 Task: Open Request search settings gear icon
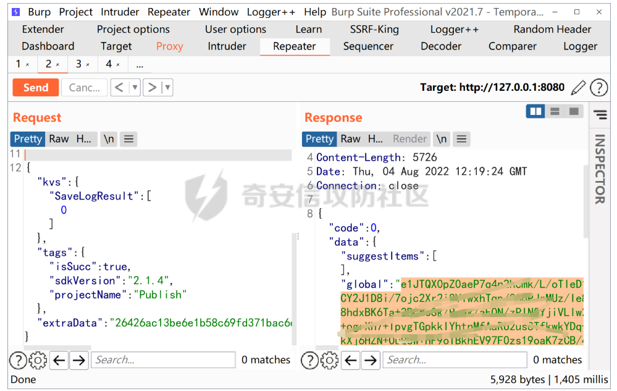coord(38,360)
